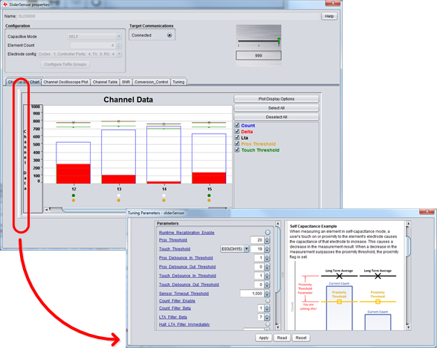
Task: Open the SNR tab
Action: (126, 82)
